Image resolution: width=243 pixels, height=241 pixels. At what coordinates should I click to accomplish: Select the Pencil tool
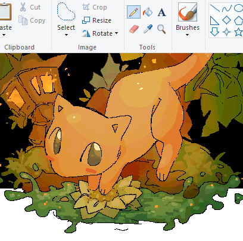point(133,12)
